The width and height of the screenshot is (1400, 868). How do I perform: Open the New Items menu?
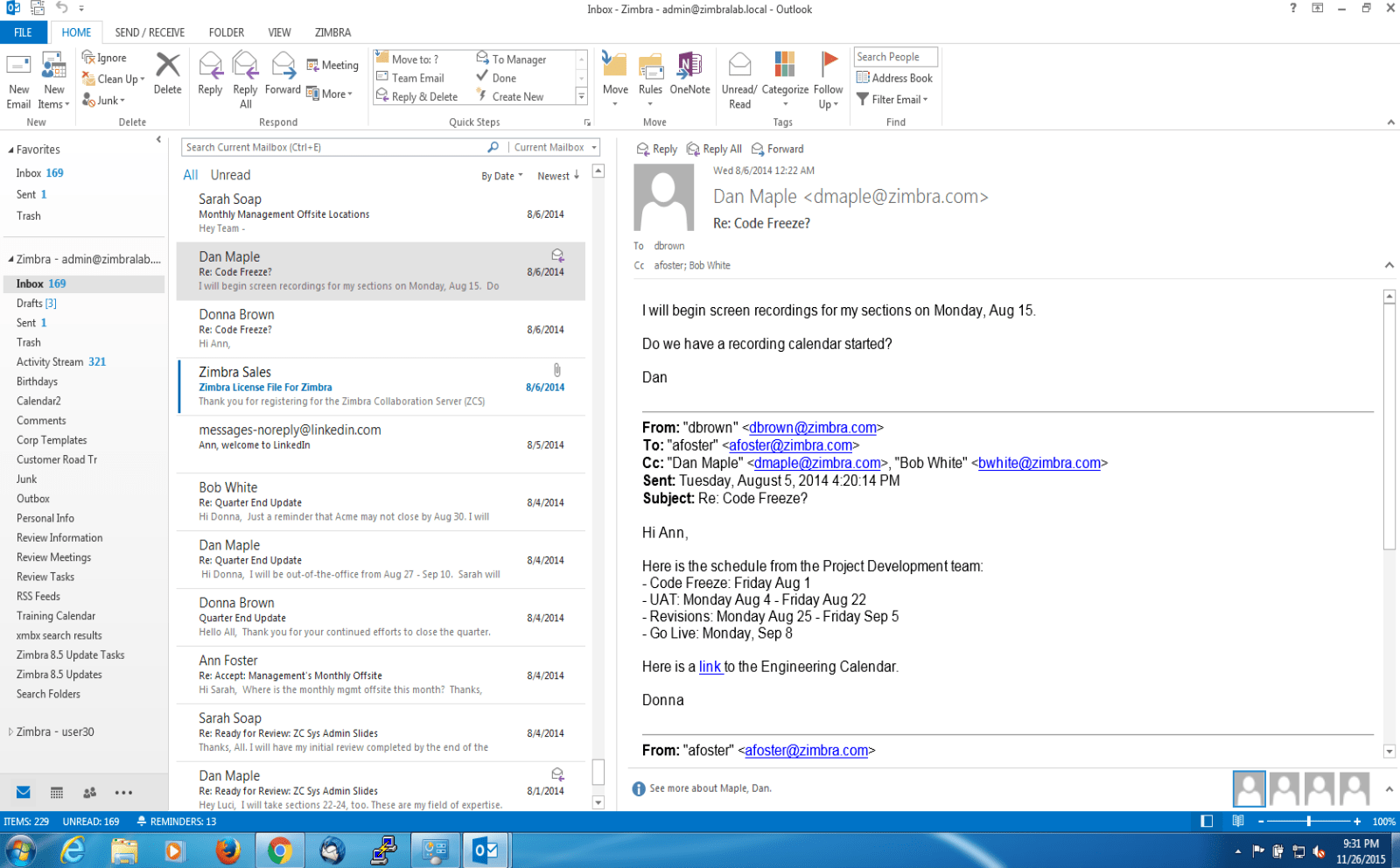pyautogui.click(x=53, y=80)
